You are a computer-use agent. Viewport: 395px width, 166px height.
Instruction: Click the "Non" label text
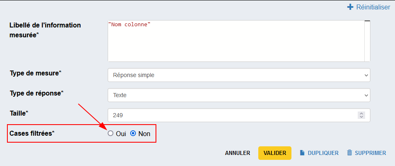click(x=144, y=134)
